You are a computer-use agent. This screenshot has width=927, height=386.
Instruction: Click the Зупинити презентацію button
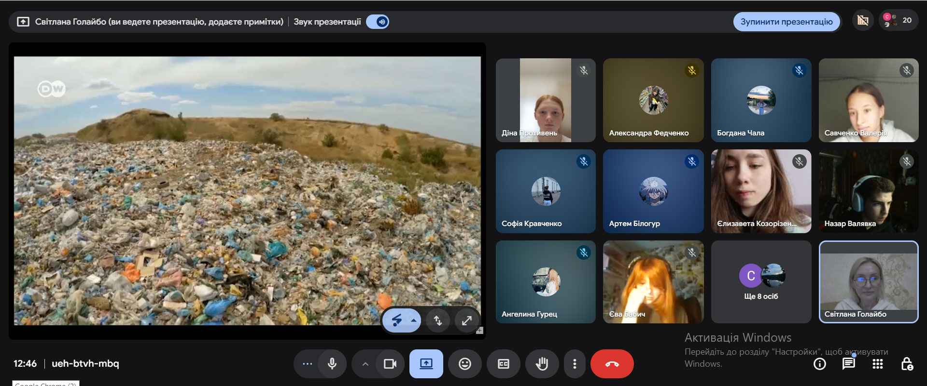click(786, 22)
